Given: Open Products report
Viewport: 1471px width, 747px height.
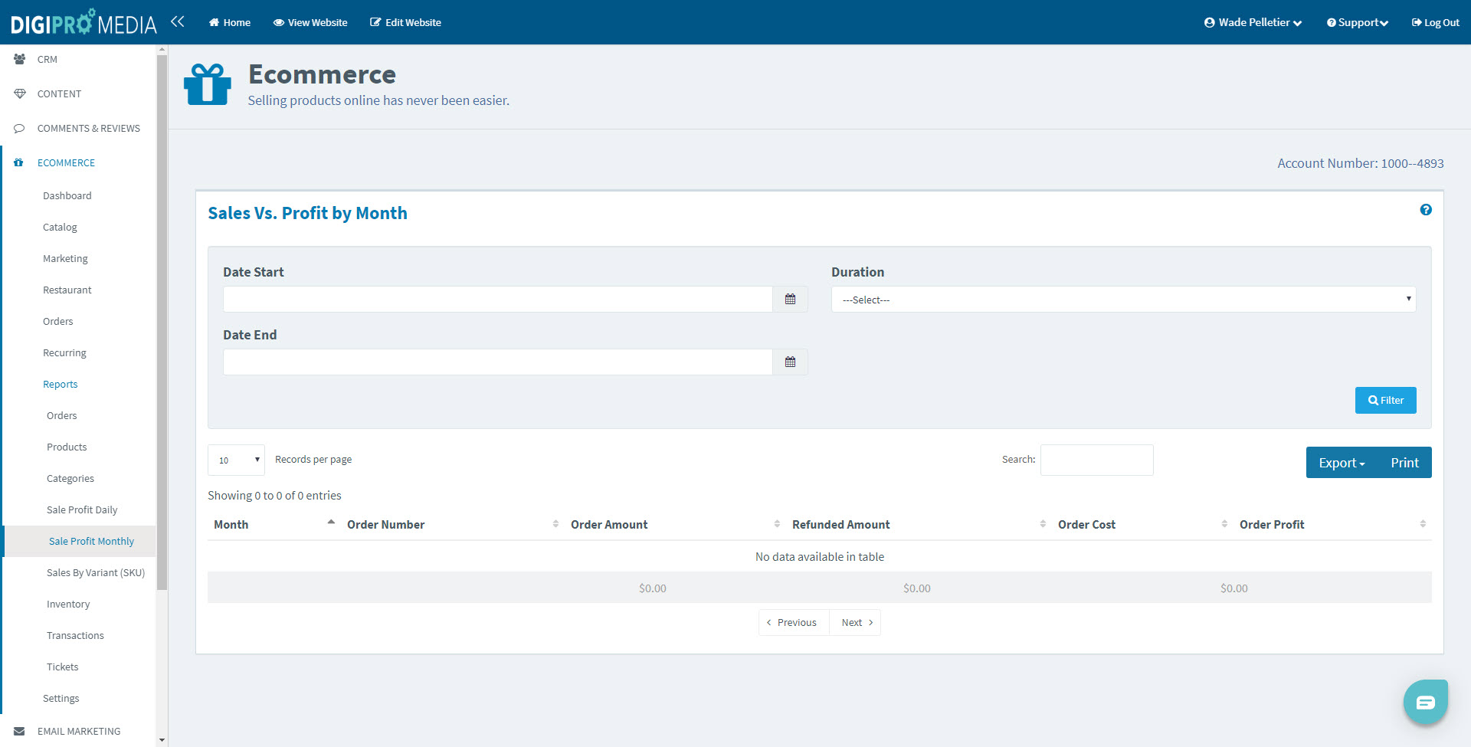Looking at the screenshot, I should point(67,447).
